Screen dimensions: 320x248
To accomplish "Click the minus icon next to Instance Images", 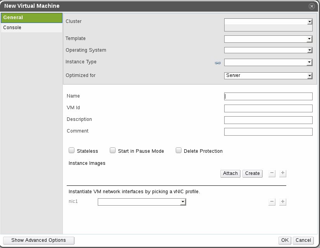I will (272, 173).
